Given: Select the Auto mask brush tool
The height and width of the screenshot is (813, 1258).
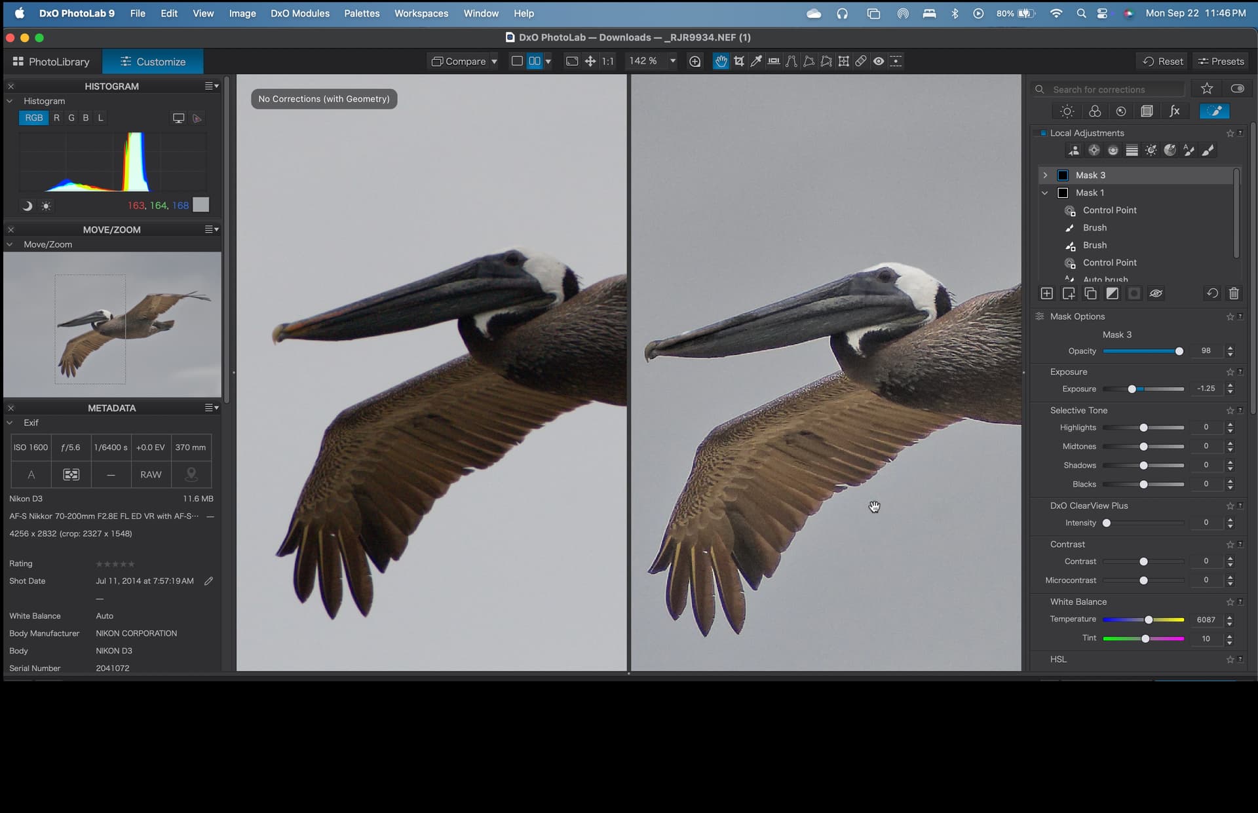Looking at the screenshot, I should (1189, 151).
